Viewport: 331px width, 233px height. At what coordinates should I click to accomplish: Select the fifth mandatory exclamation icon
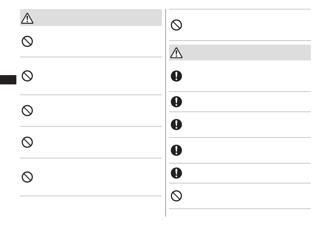point(176,173)
